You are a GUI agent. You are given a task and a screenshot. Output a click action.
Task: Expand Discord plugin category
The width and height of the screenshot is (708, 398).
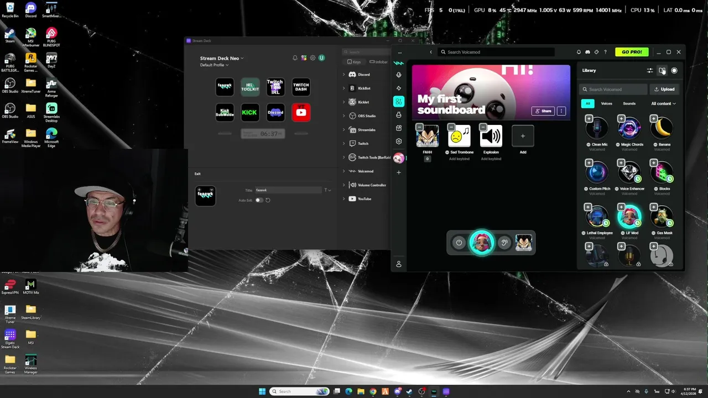coord(344,75)
